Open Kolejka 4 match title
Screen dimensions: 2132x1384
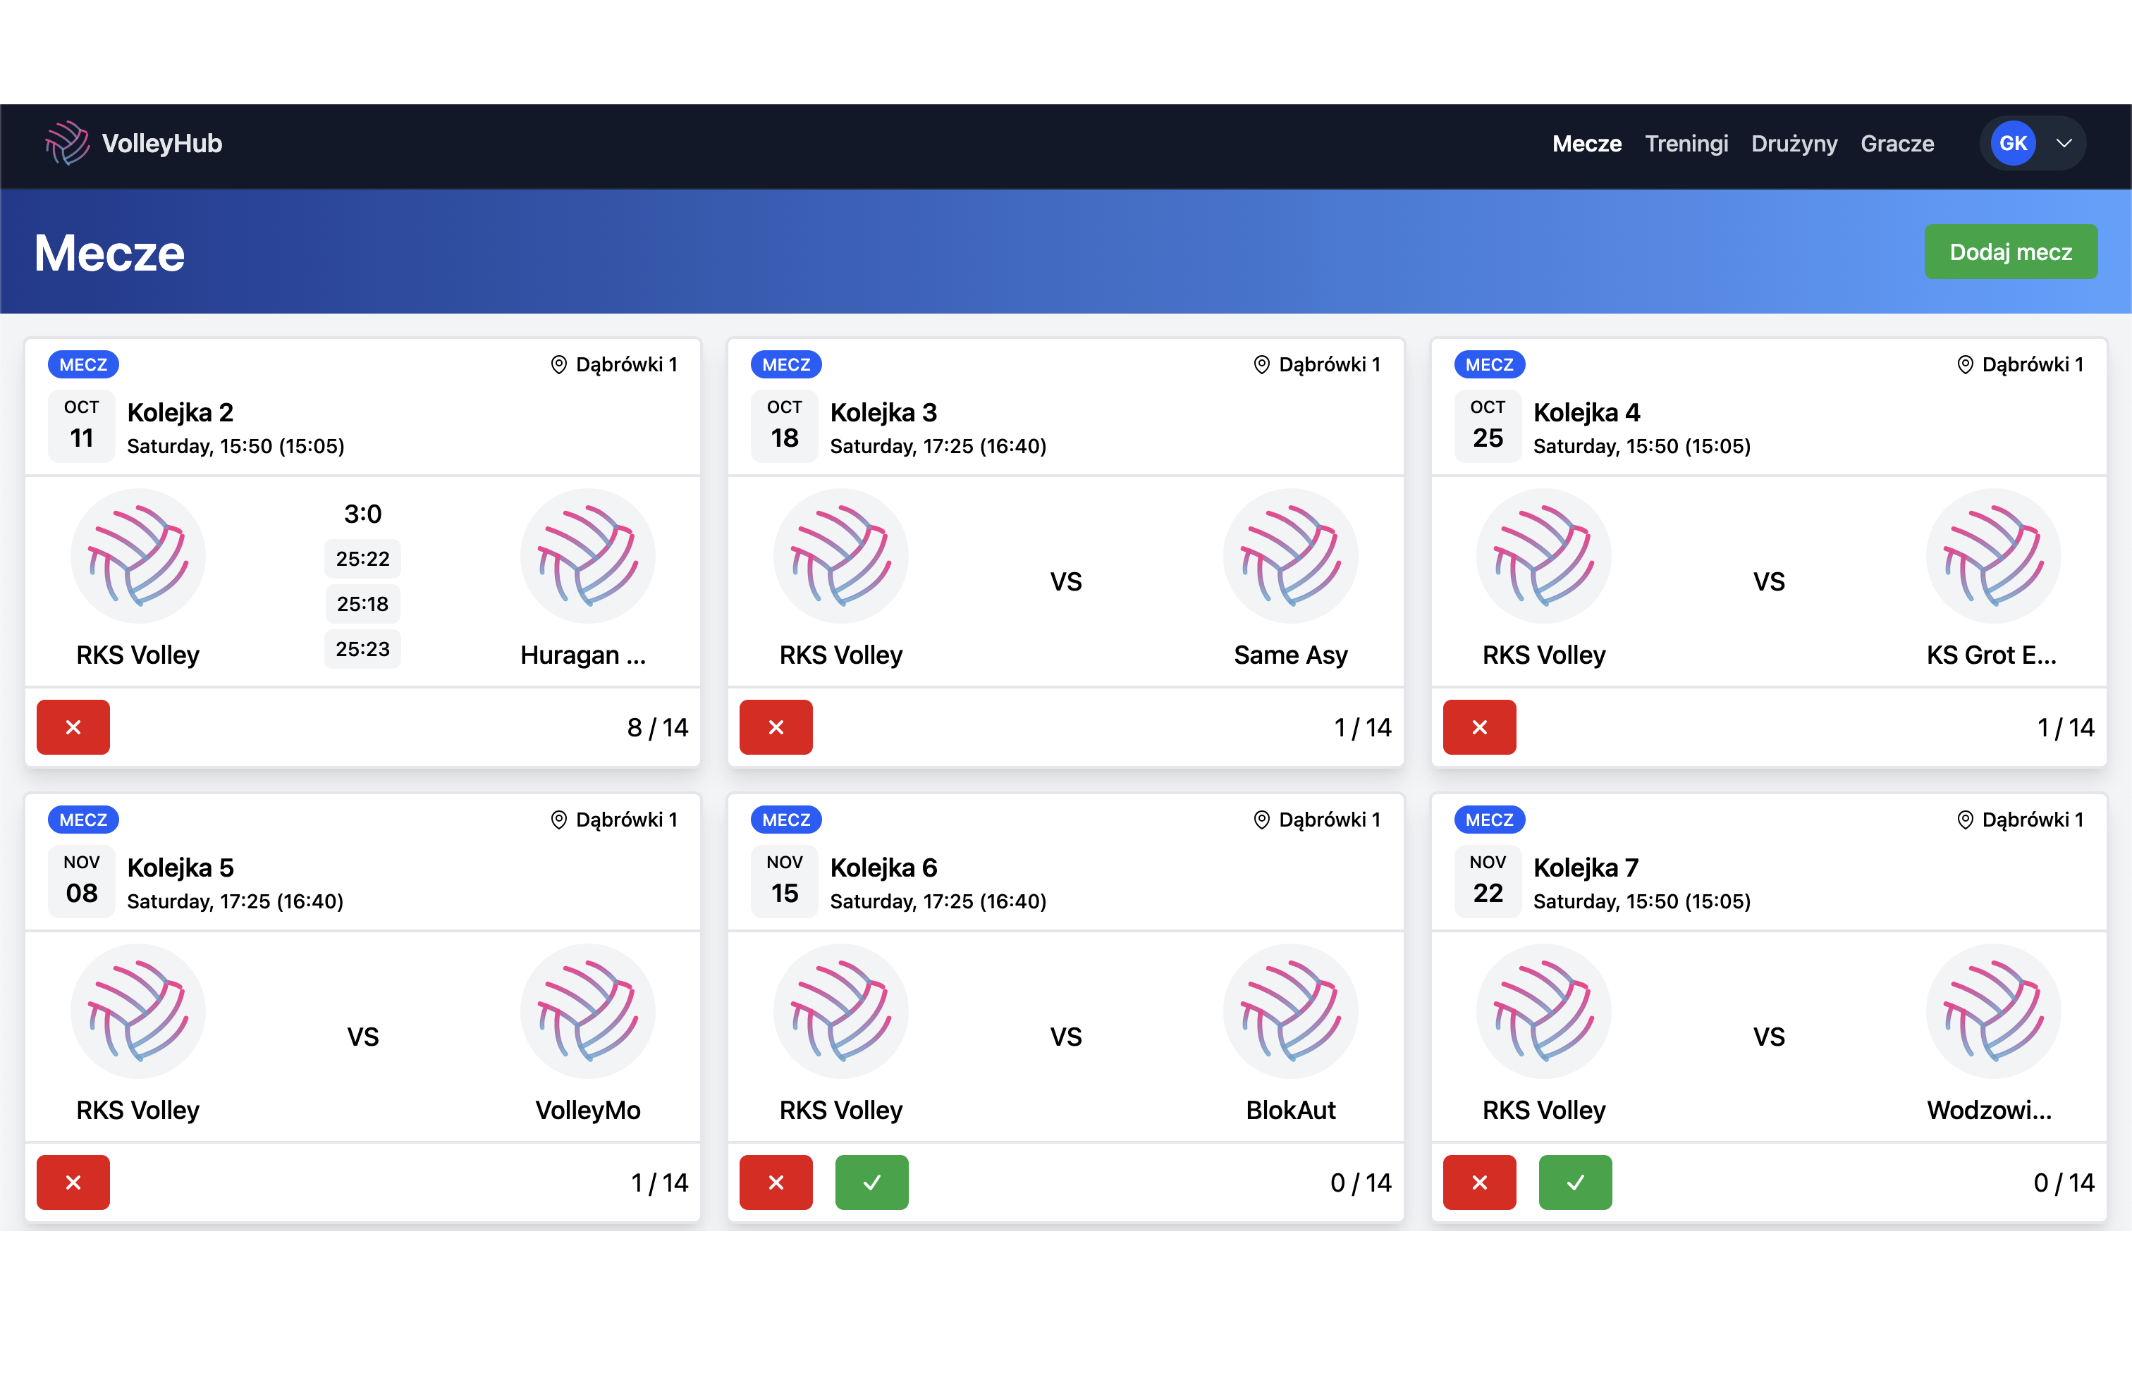tap(1586, 413)
